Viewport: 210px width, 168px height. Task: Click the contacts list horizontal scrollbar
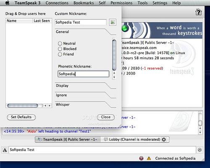click(x=23, y=106)
